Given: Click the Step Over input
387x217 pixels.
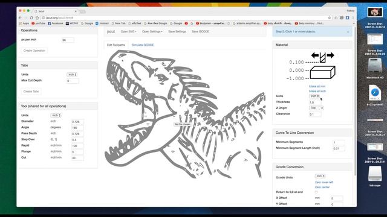Looking at the screenshot, I should coord(77,140).
